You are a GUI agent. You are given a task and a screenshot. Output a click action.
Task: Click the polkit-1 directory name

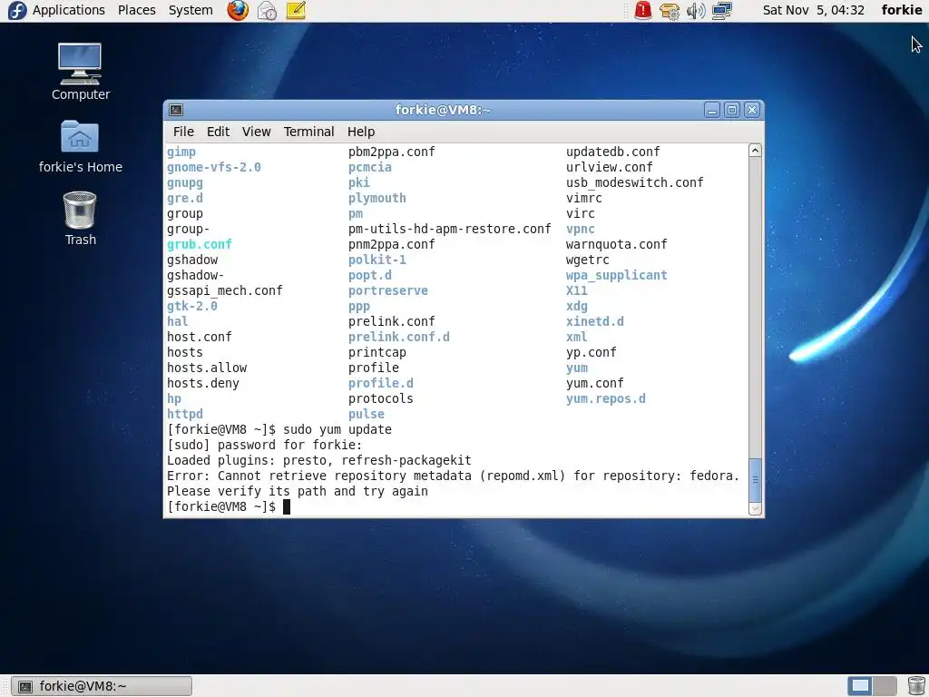376,260
